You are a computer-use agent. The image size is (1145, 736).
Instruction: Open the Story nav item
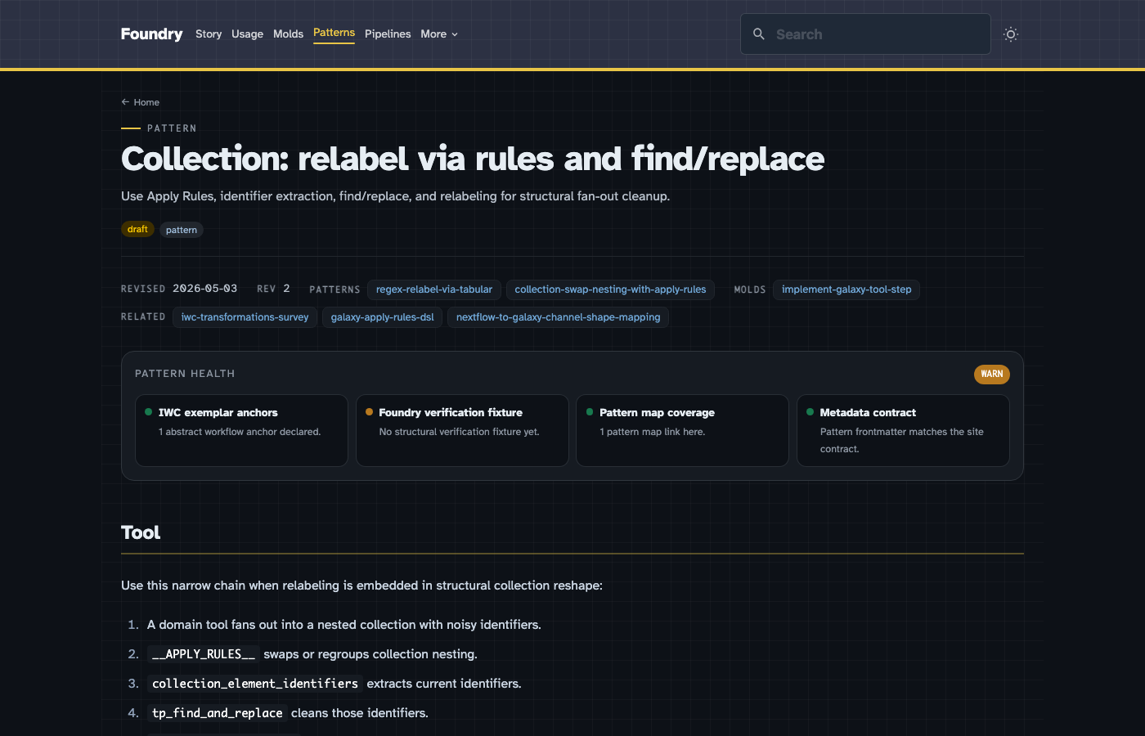click(209, 34)
